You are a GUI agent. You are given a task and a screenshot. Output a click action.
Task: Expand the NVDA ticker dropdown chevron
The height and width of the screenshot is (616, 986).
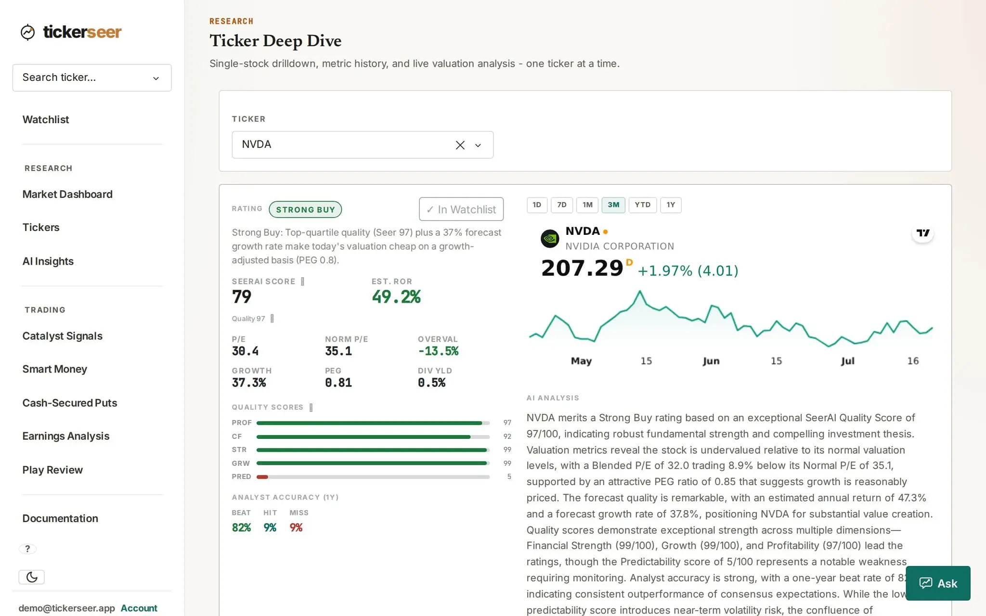[478, 145]
